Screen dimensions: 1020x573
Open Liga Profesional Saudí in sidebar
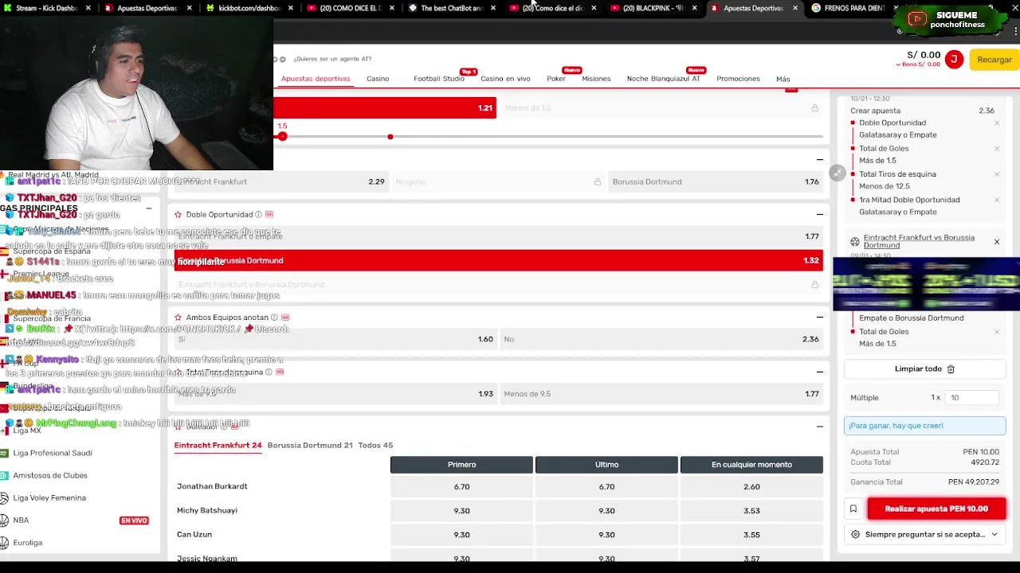[x=53, y=453]
